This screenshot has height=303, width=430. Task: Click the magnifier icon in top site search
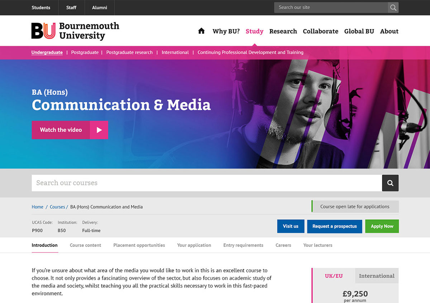pyautogui.click(x=393, y=8)
